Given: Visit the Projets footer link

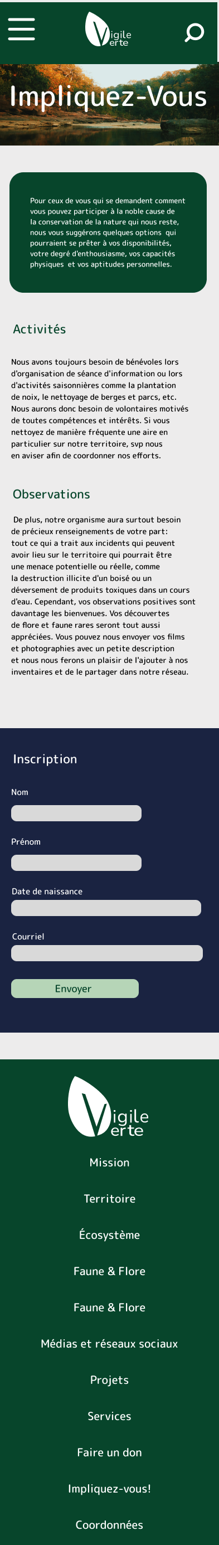Looking at the screenshot, I should click(x=109, y=1380).
